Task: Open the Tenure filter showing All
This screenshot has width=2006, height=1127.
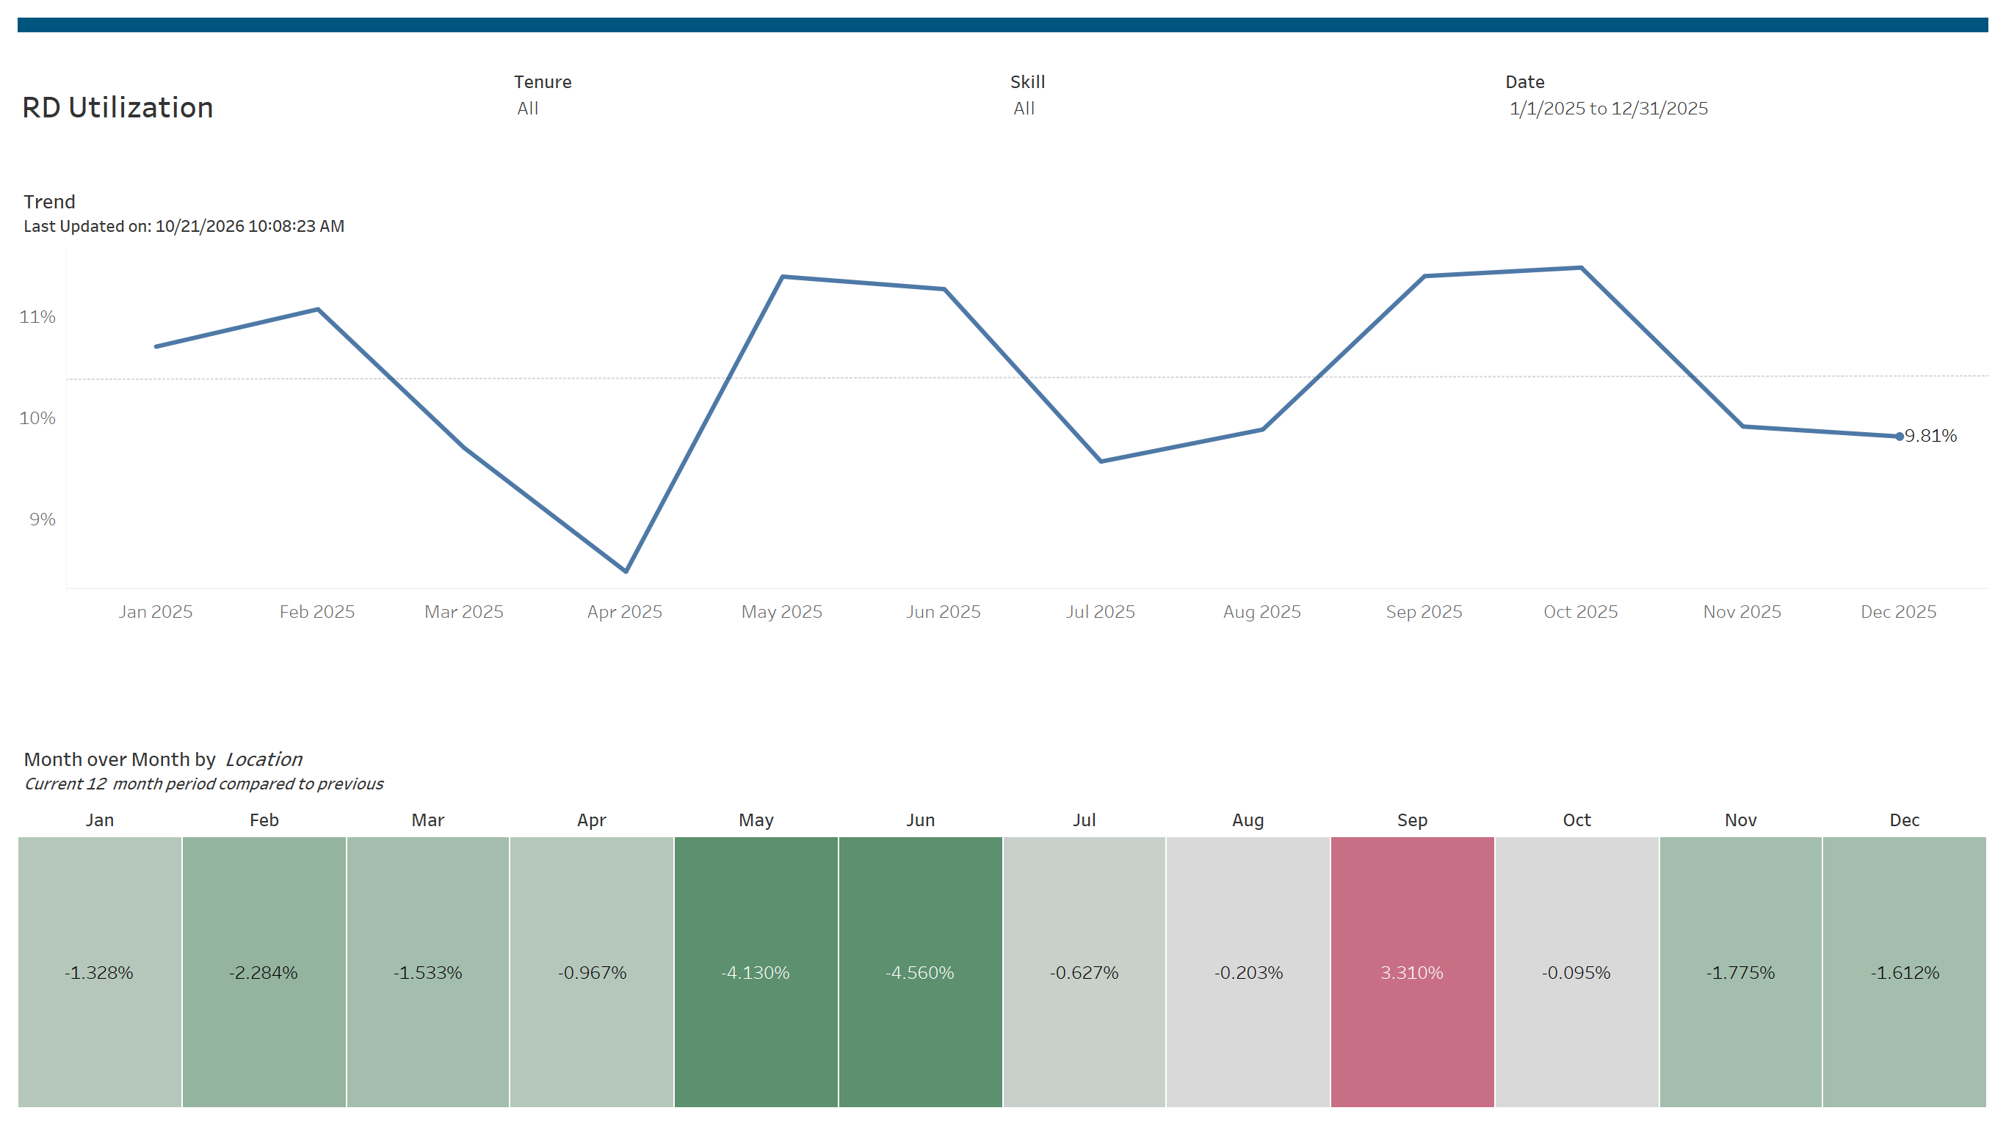Action: [527, 108]
